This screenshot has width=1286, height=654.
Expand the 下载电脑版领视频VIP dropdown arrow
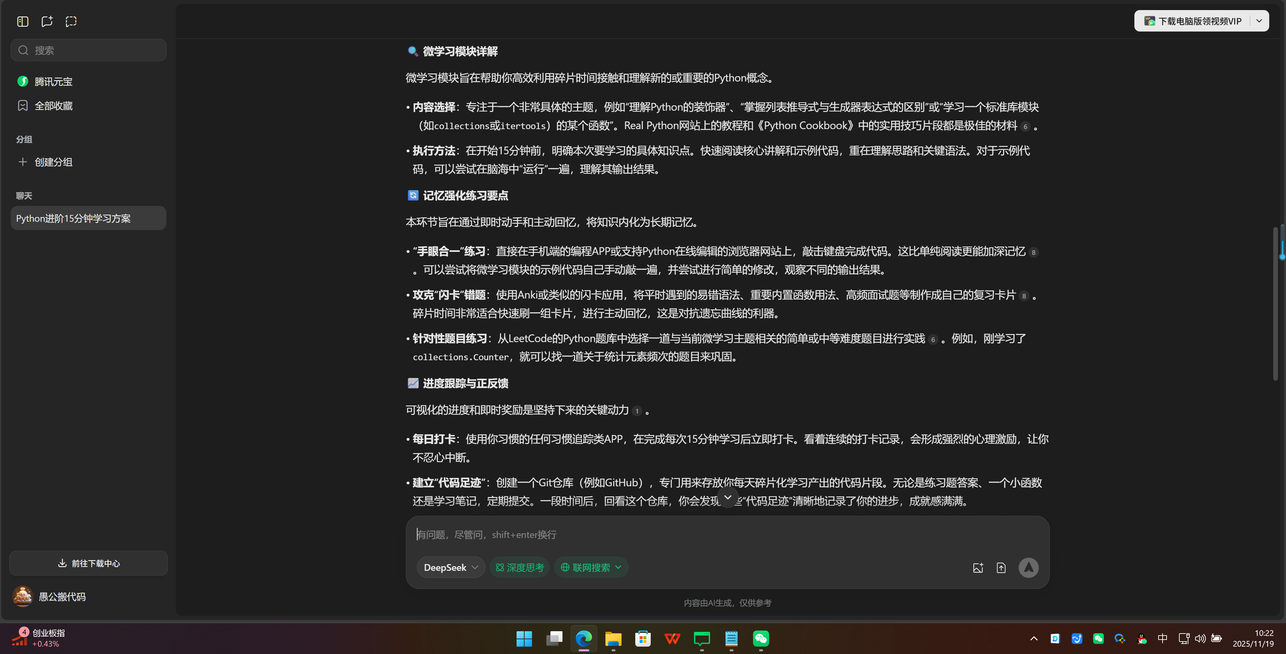pos(1259,20)
